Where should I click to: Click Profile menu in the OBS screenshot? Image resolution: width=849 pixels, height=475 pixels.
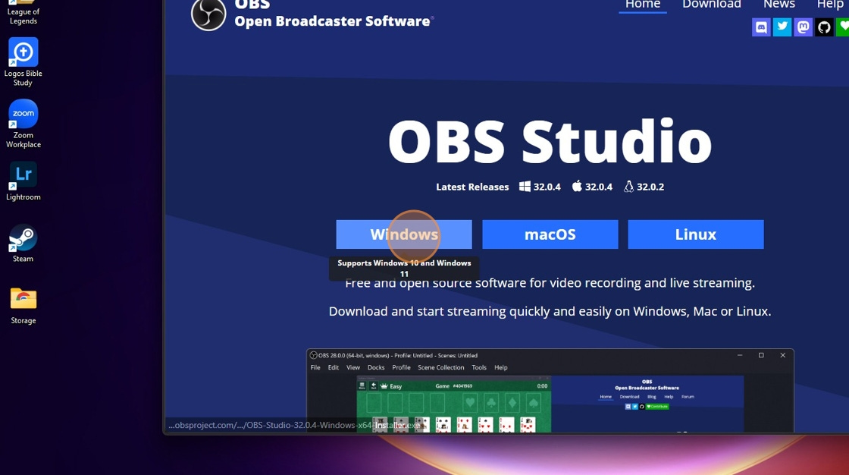[401, 368]
